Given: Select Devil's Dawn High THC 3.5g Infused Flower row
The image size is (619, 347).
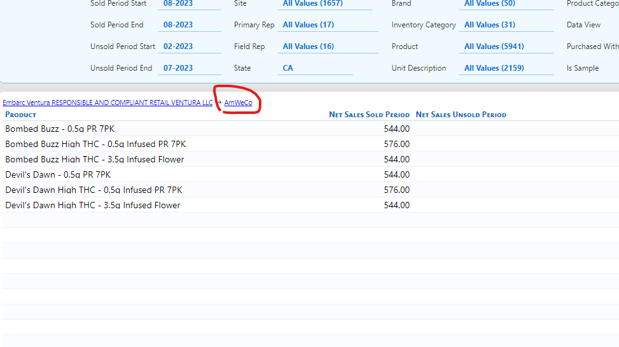Looking at the screenshot, I should [x=93, y=205].
